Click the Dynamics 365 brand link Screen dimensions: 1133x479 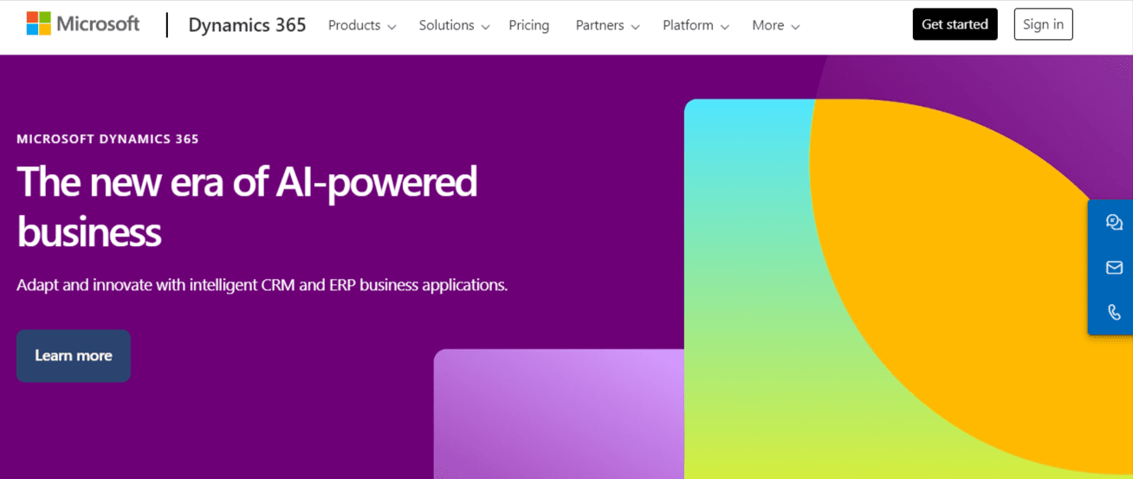[x=247, y=25]
